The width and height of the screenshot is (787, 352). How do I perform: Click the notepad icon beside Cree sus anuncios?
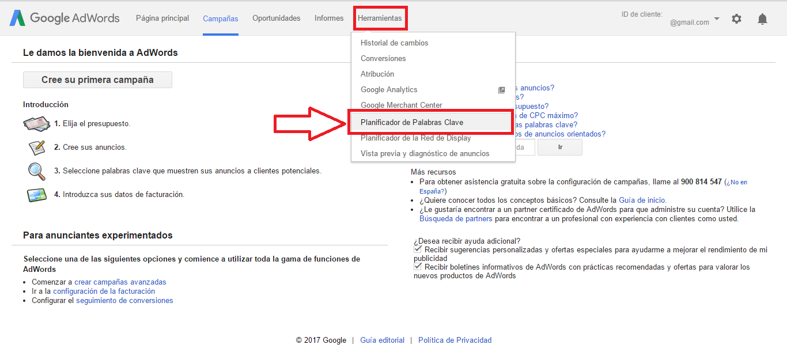[37, 147]
